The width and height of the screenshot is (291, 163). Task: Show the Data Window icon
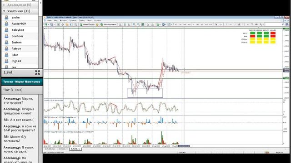(x=63, y=24)
